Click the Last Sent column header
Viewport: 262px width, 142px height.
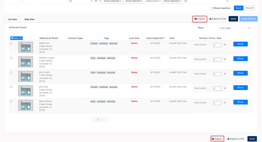(x=134, y=38)
